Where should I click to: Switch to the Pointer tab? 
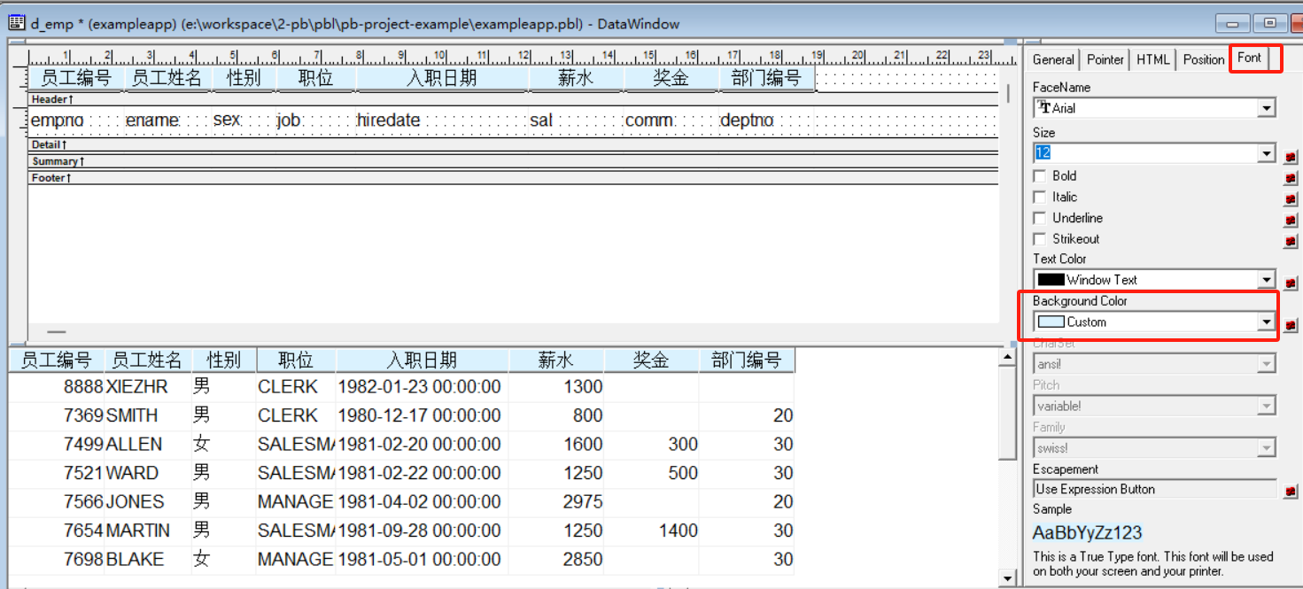(1105, 59)
